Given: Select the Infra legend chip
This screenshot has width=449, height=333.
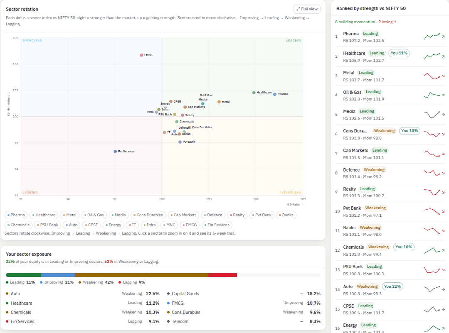Looking at the screenshot, I should 150,225.
